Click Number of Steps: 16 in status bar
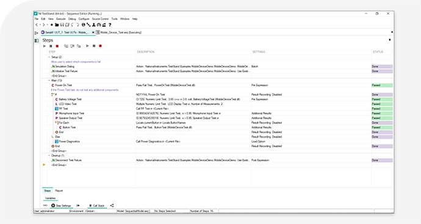Viewport: 421px width, 224px height. (201, 211)
